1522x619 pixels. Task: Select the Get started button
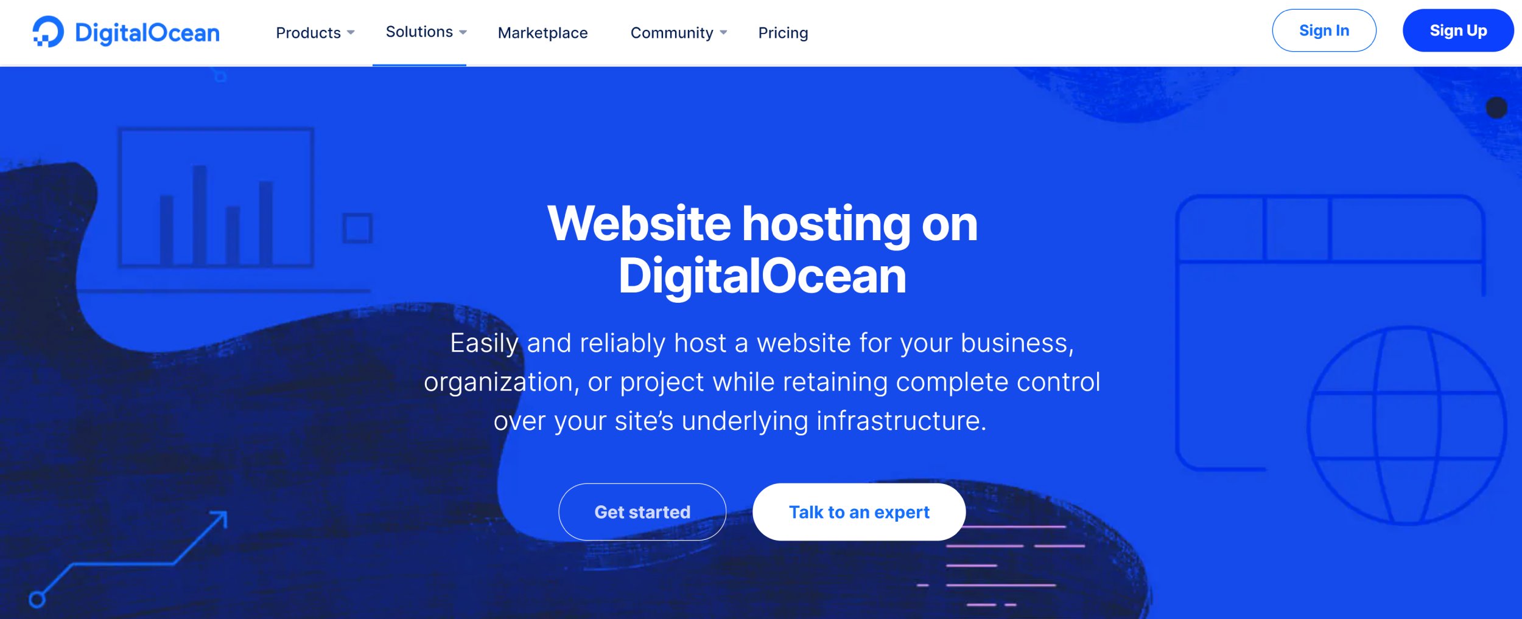coord(642,512)
